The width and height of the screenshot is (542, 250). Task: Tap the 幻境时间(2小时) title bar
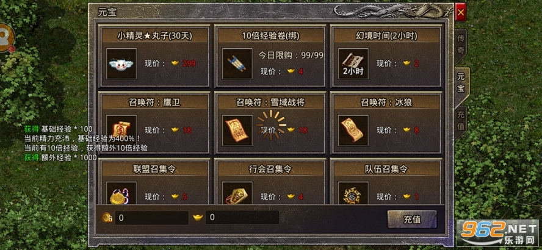386,35
